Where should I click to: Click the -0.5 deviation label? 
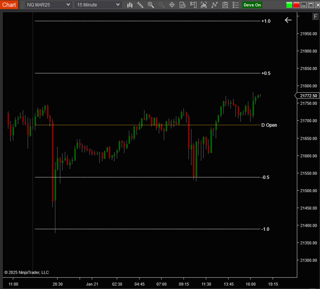pos(265,177)
